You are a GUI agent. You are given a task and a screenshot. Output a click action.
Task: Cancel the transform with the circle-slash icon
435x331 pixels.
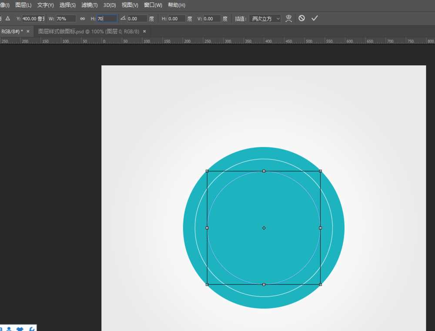(301, 18)
